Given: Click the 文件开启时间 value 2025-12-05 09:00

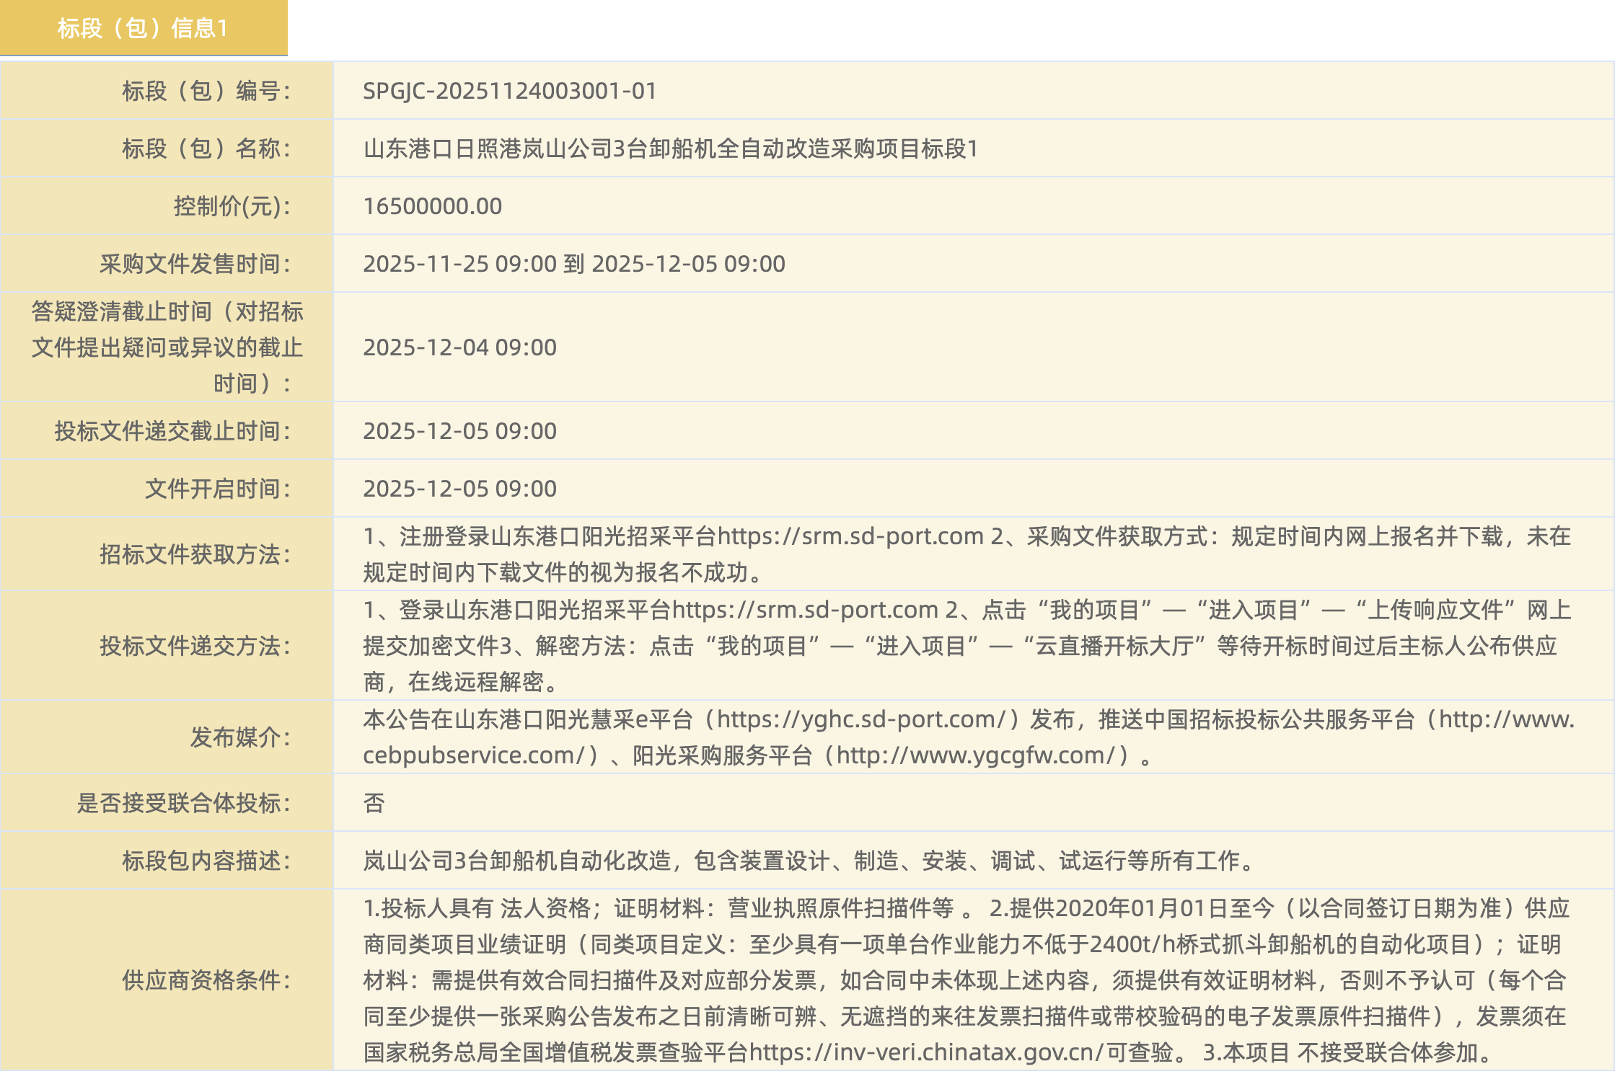Looking at the screenshot, I should (x=459, y=489).
